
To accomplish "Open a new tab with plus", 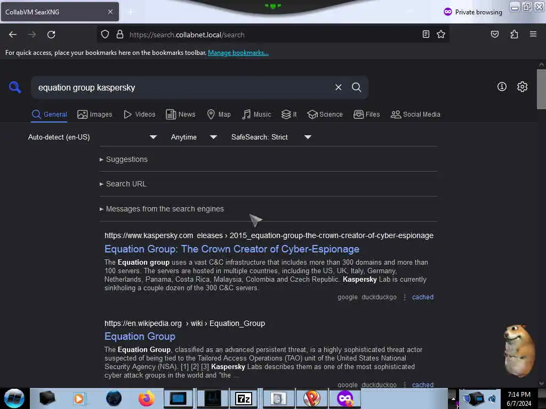I will click(130, 12).
